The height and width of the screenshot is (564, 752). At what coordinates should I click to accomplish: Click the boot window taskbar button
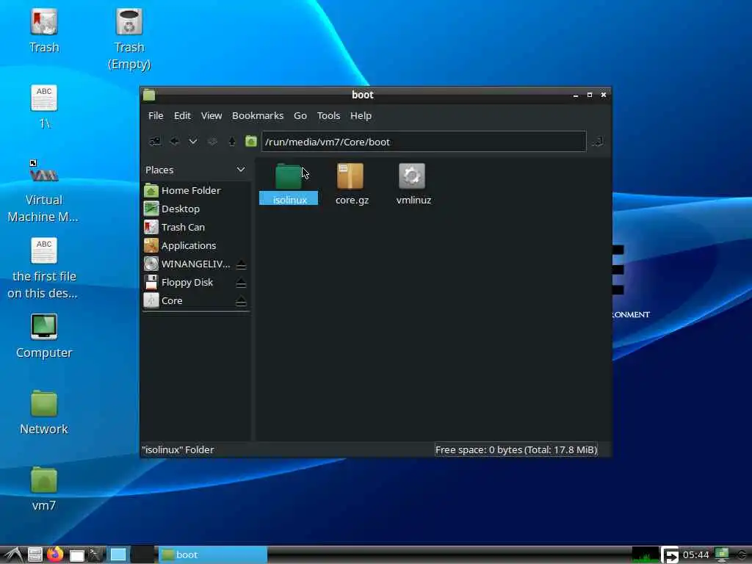click(213, 555)
